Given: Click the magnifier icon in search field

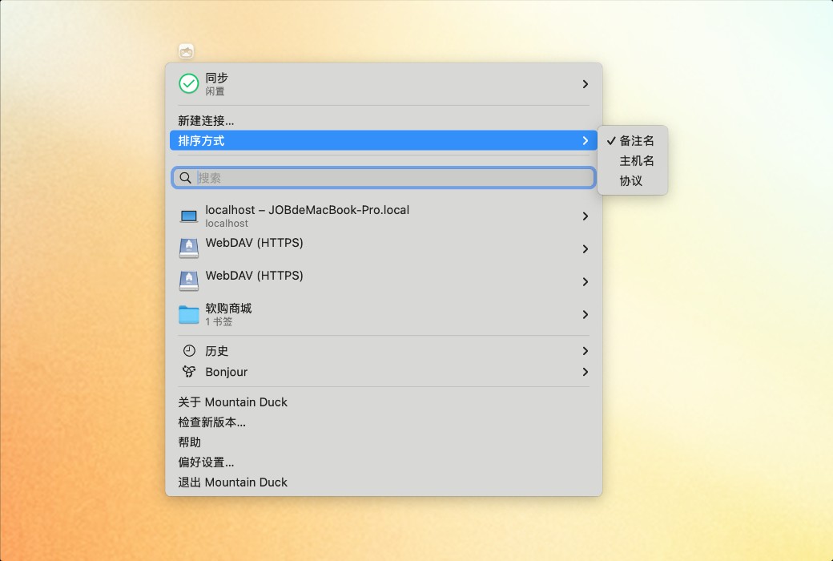Looking at the screenshot, I should [185, 178].
